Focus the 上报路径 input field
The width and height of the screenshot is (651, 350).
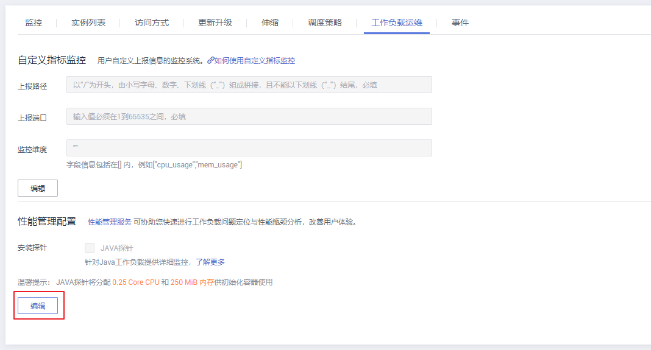[249, 85]
